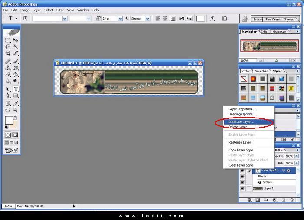Collapse the text layer effects triangle
The width and height of the screenshot is (304, 220).
tap(284, 171)
